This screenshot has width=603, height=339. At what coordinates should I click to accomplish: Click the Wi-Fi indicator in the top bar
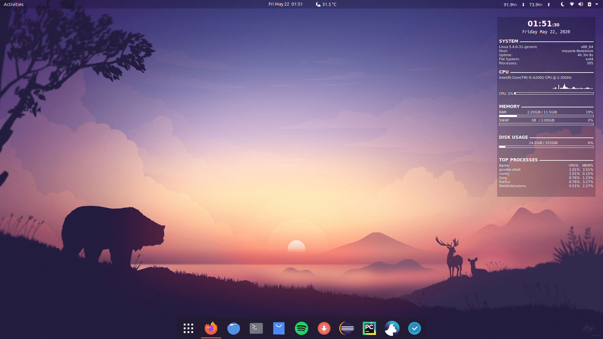pos(572,4)
